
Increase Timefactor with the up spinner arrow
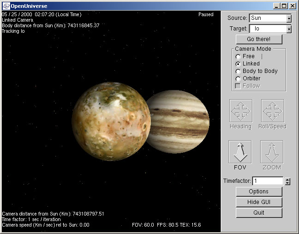[287, 180]
